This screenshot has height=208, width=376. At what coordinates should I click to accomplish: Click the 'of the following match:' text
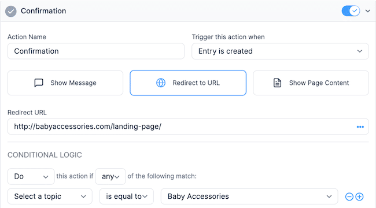(162, 176)
